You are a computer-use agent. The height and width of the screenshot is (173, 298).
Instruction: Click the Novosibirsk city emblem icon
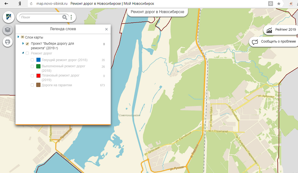click(8, 17)
